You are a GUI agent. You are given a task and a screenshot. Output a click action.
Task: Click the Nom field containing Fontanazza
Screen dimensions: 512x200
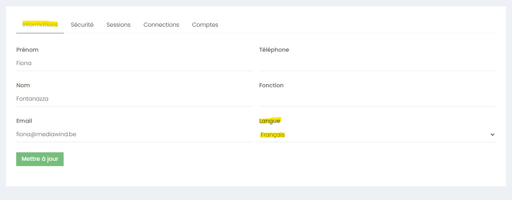tap(134, 99)
